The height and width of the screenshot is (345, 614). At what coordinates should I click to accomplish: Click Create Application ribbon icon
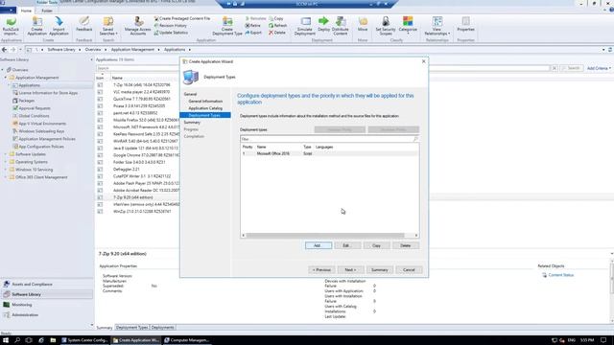(x=36, y=26)
